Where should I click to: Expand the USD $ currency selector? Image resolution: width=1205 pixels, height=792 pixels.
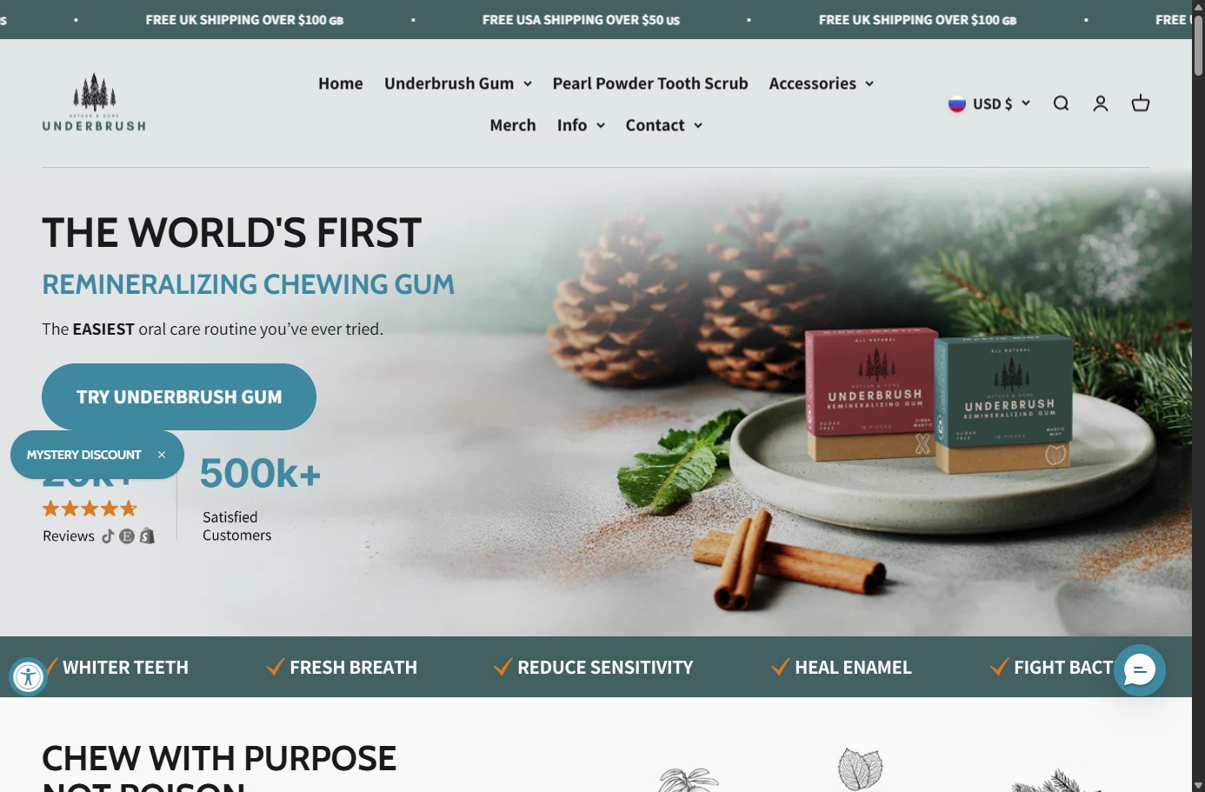pyautogui.click(x=989, y=103)
